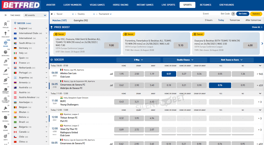Click the home icon in breadcrumb
This screenshot has width=264, height=145.
click(52, 14)
